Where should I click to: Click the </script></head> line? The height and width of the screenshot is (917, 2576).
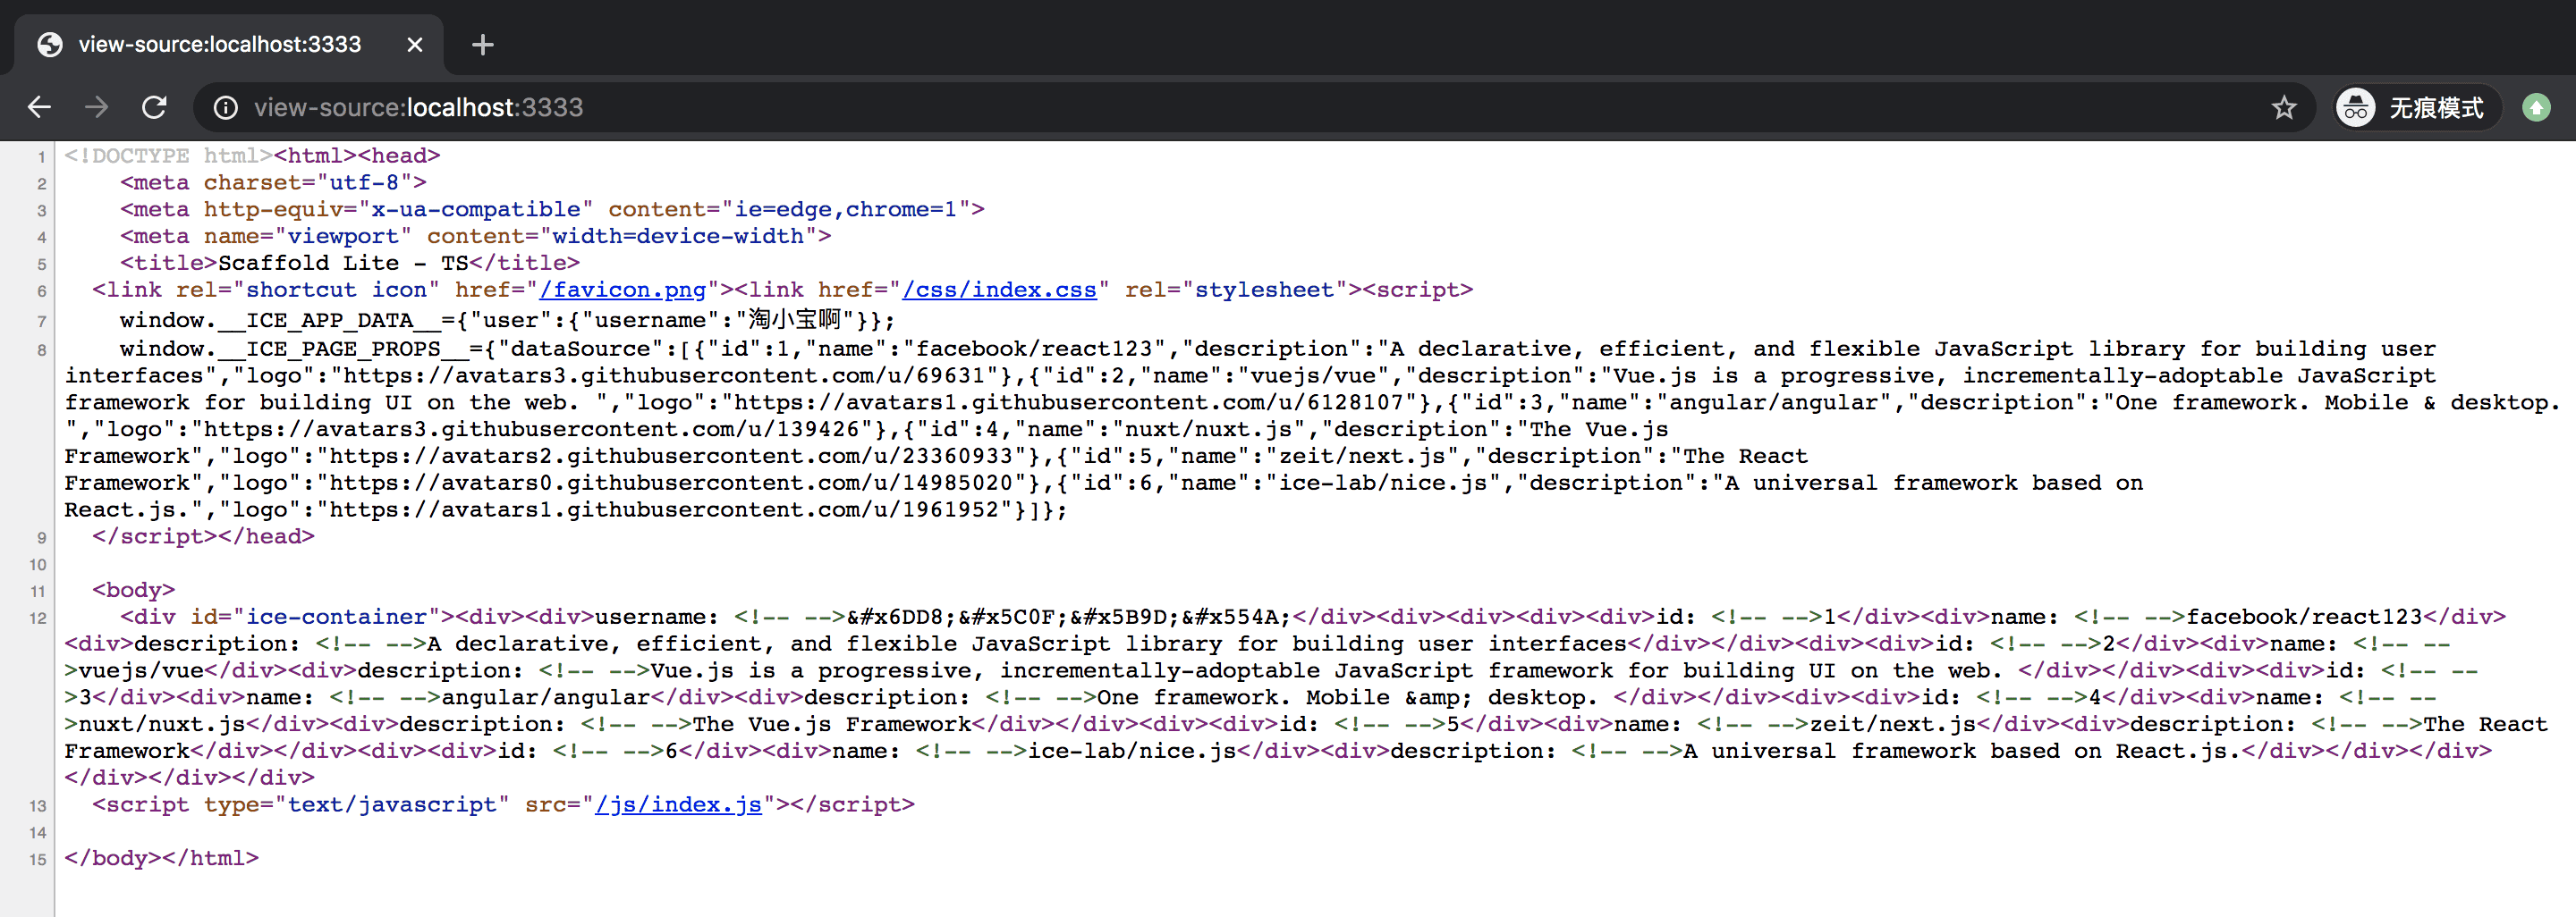[203, 536]
